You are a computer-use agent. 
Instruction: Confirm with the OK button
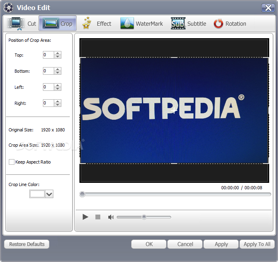[149, 244]
